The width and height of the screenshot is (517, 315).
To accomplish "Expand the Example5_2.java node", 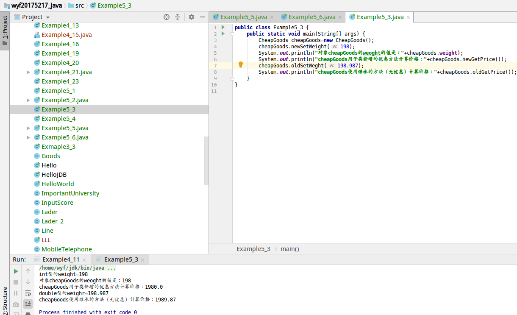I will pyautogui.click(x=28, y=100).
